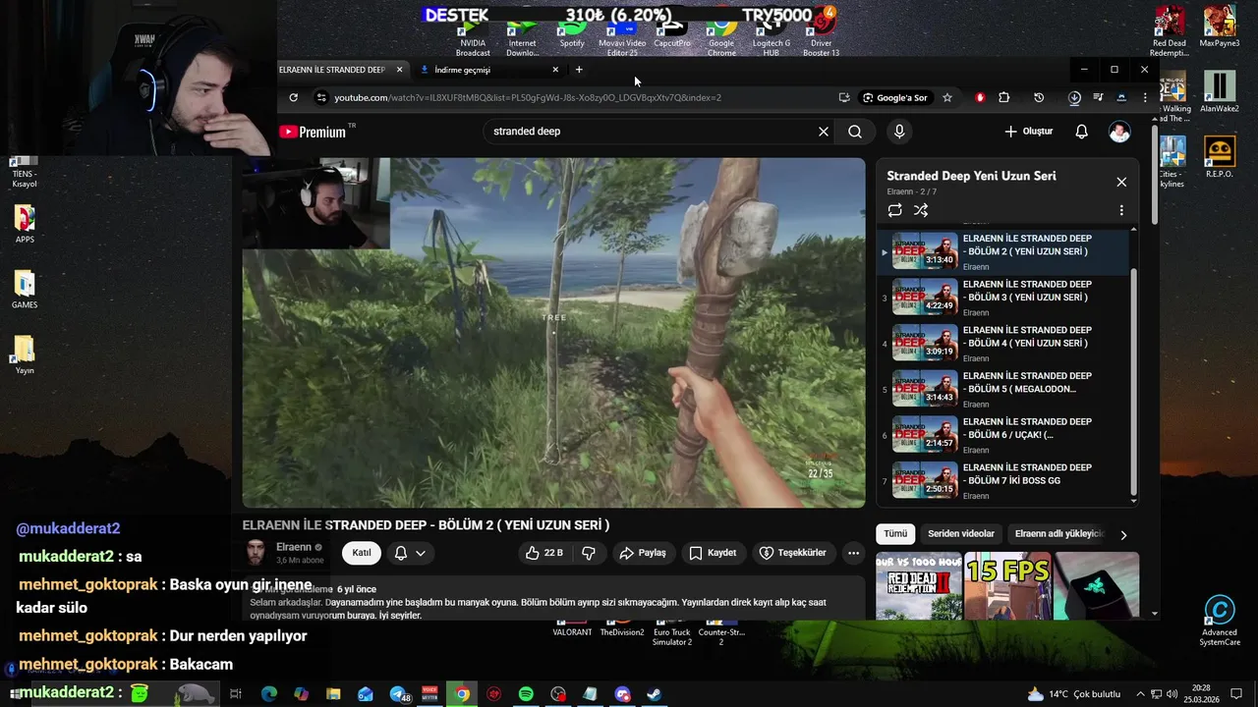Reload the YouTube page

click(x=293, y=97)
